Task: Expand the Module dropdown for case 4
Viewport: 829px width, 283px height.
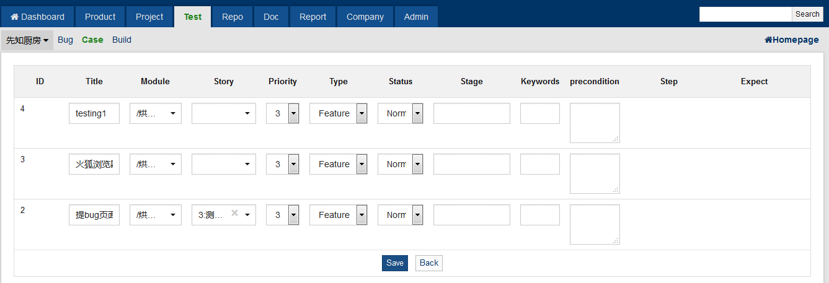Action: pos(156,113)
